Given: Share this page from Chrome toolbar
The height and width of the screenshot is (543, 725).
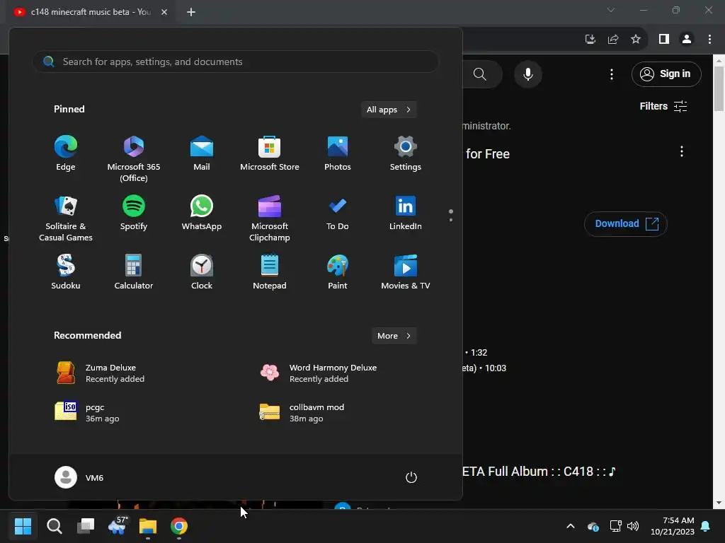Looking at the screenshot, I should (x=613, y=40).
